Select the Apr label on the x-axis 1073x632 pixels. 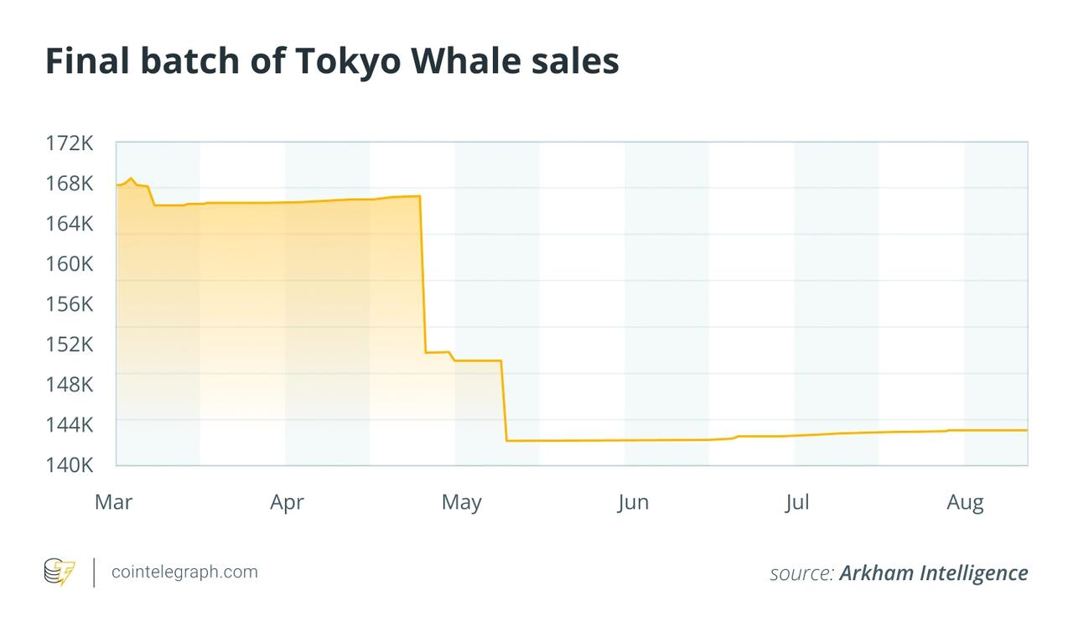pos(287,502)
